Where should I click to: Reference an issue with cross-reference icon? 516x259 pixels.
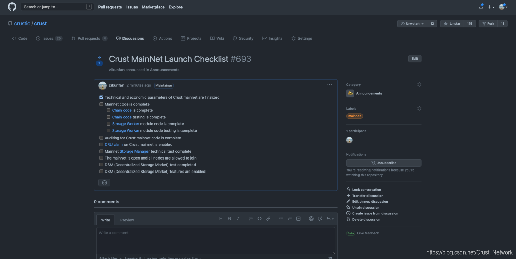point(320,219)
